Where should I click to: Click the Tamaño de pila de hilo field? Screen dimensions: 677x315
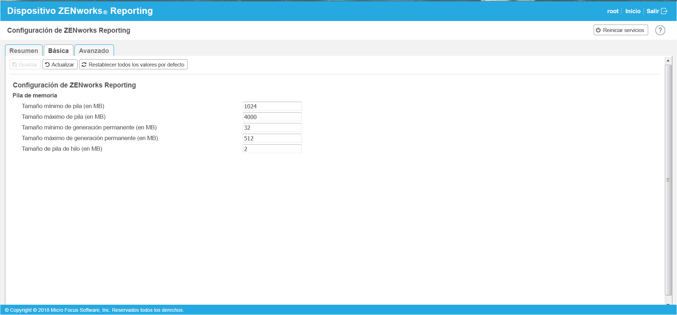[272, 149]
